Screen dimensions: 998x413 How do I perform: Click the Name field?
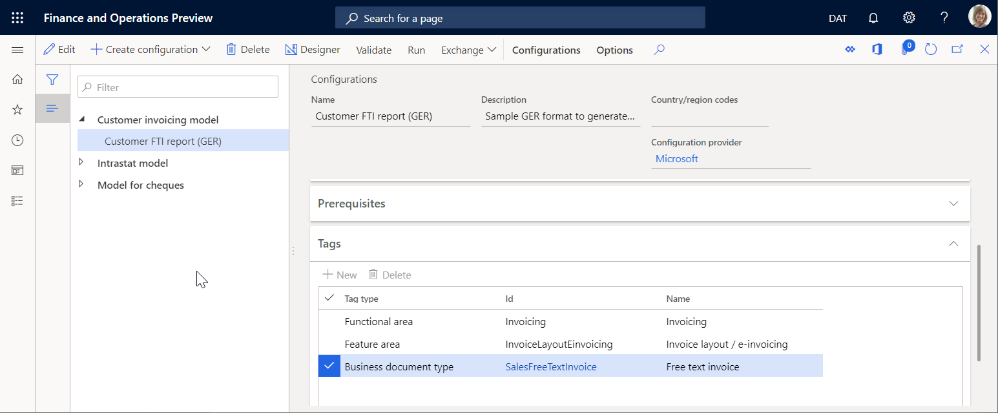pos(391,116)
